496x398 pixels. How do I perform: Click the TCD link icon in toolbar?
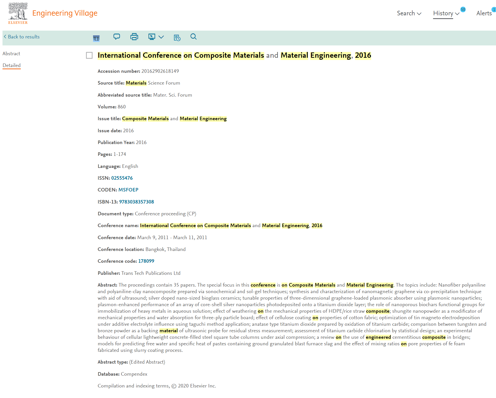(96, 38)
